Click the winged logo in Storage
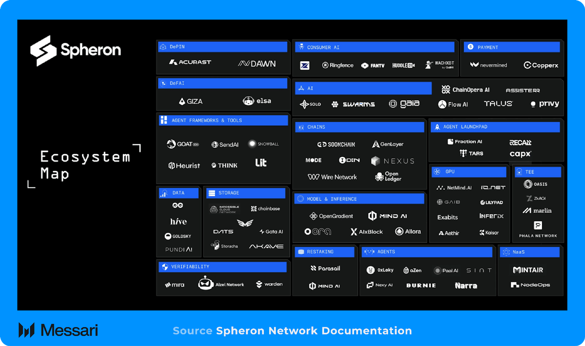The width and height of the screenshot is (585, 346). pos(245,223)
